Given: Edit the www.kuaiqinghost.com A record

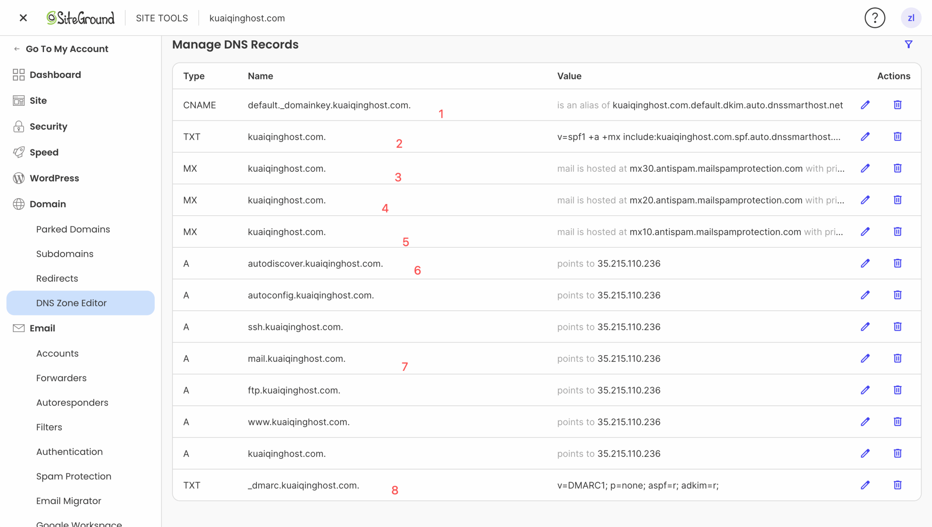Looking at the screenshot, I should click(865, 422).
